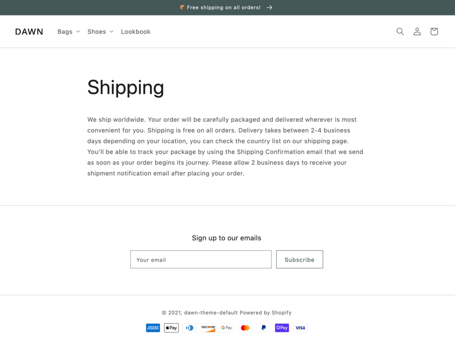
Task: Go to the DAWN home logo
Action: coord(29,32)
